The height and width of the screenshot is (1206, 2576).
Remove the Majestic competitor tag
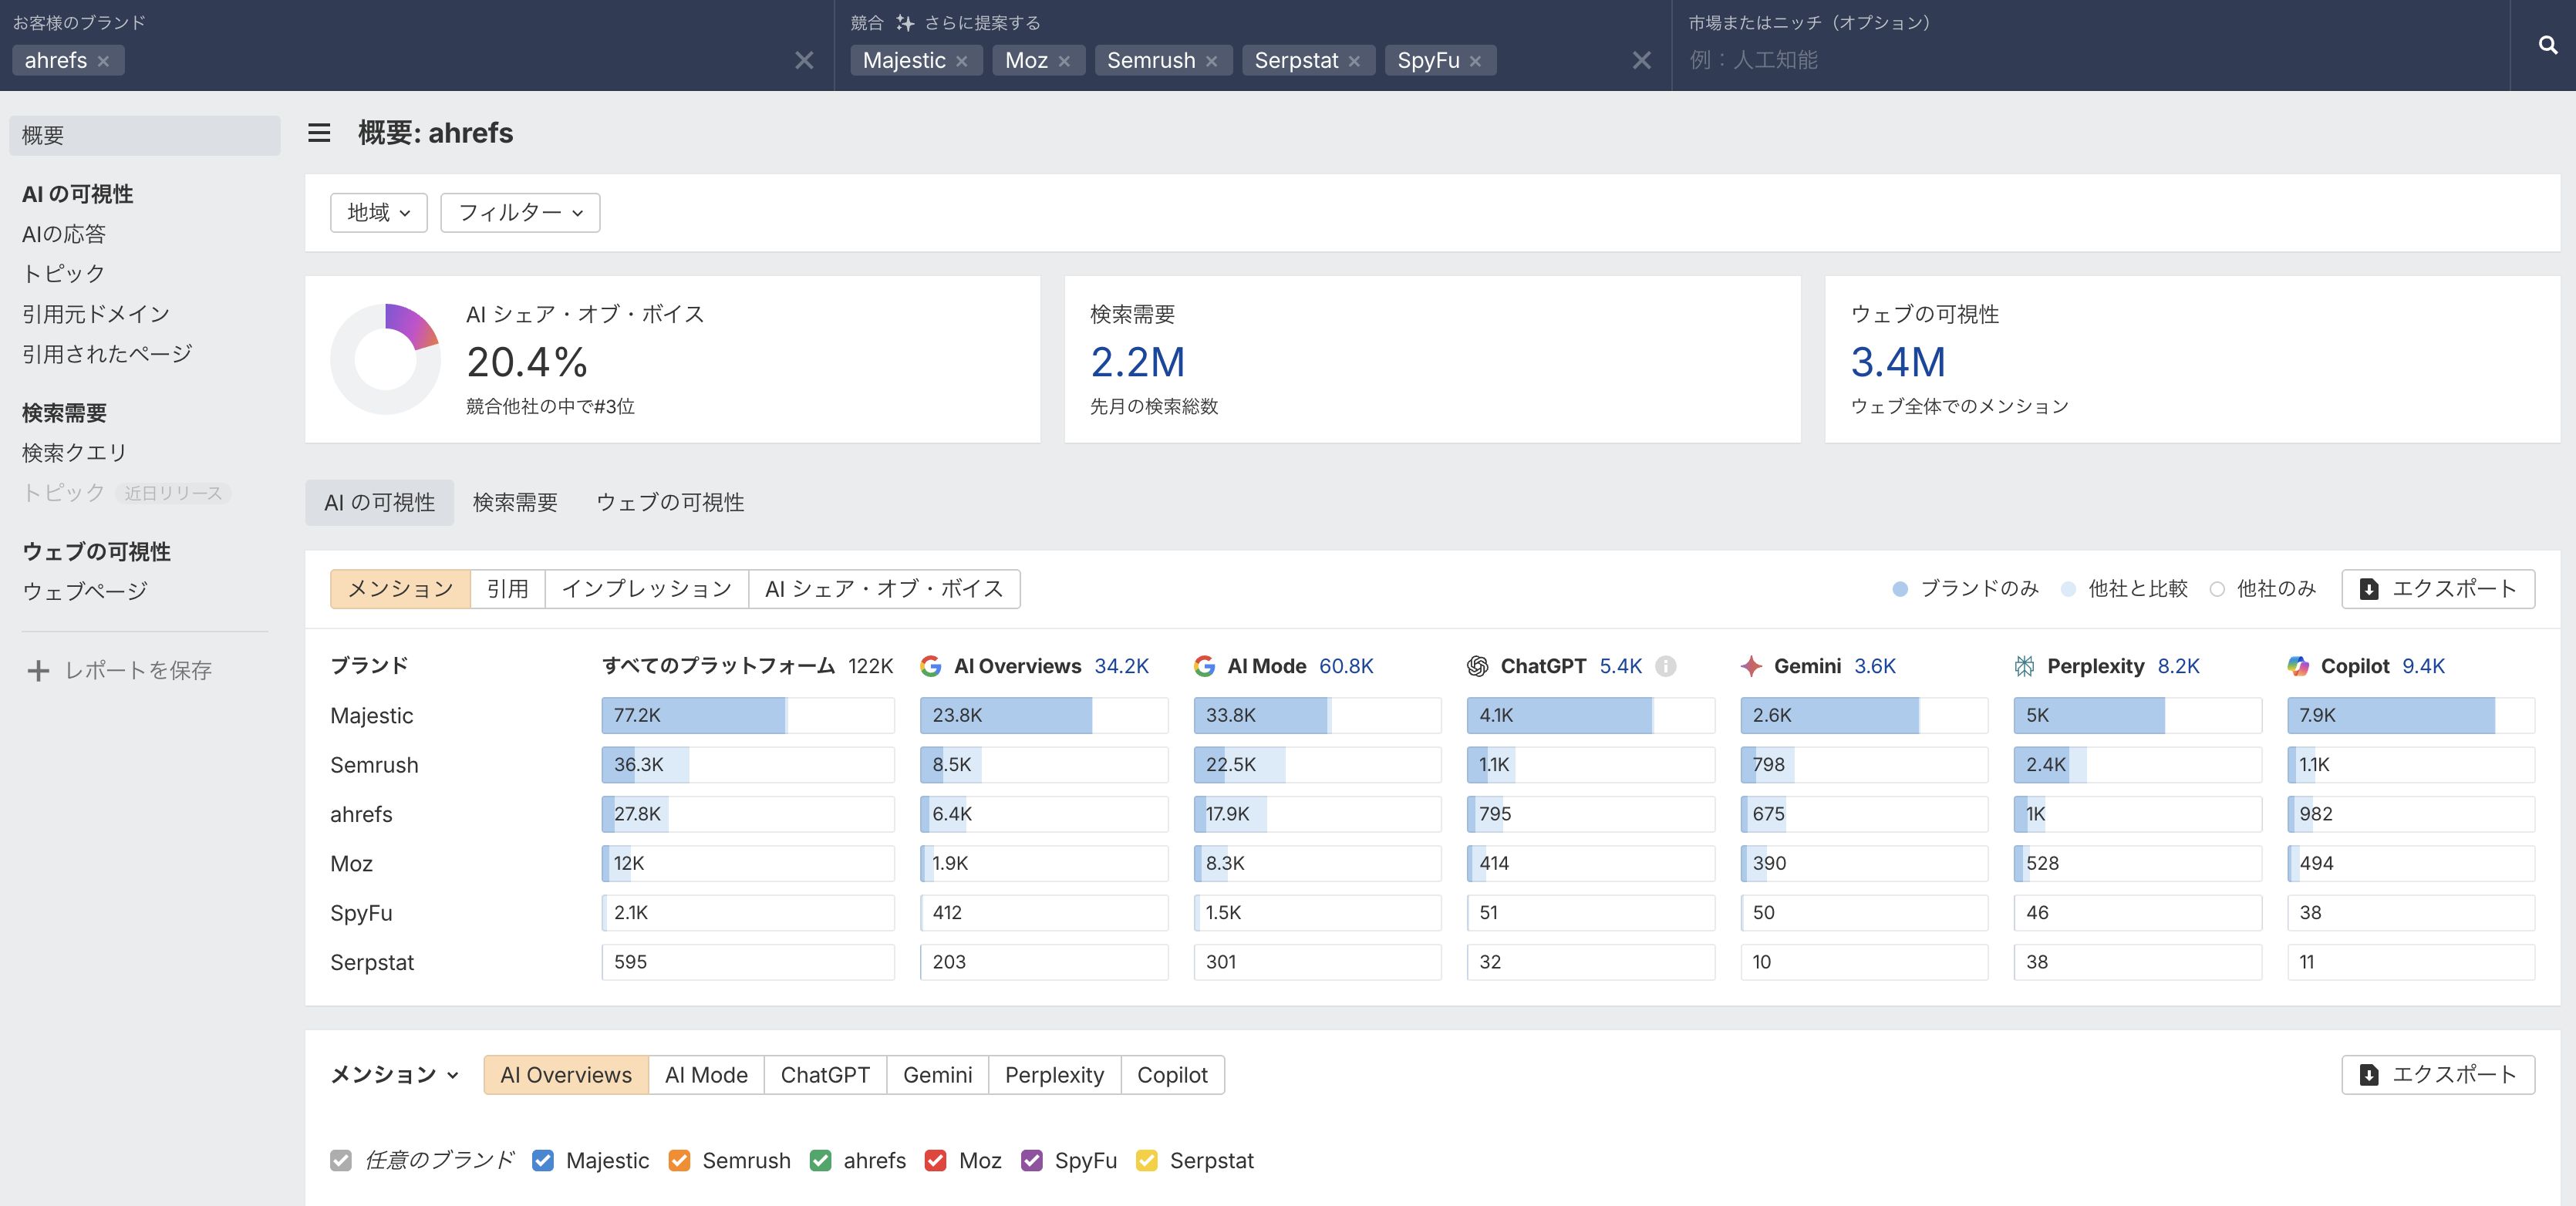[x=962, y=61]
